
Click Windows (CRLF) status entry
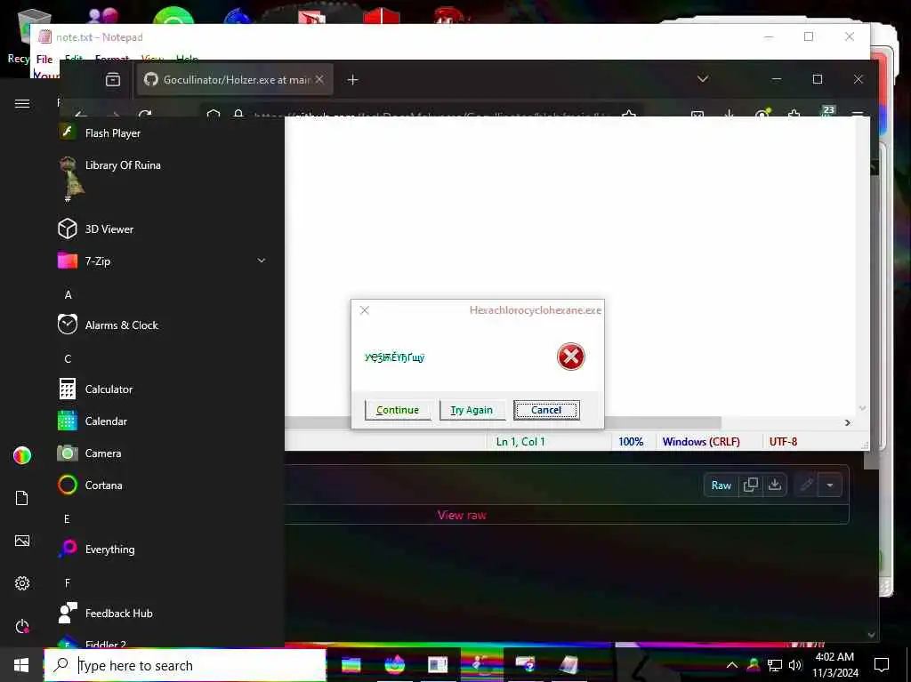coord(701,442)
